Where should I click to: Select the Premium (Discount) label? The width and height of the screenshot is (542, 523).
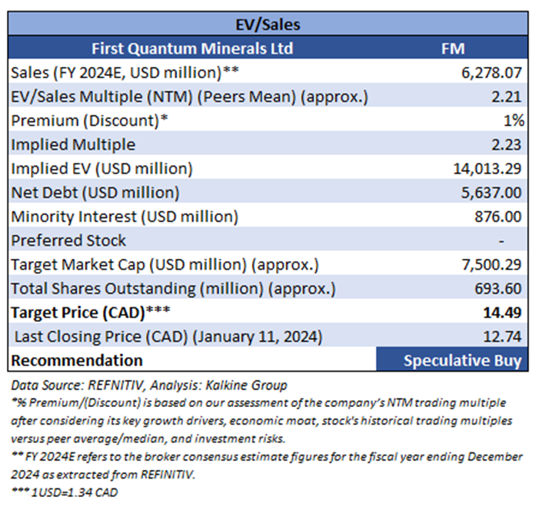coord(89,121)
